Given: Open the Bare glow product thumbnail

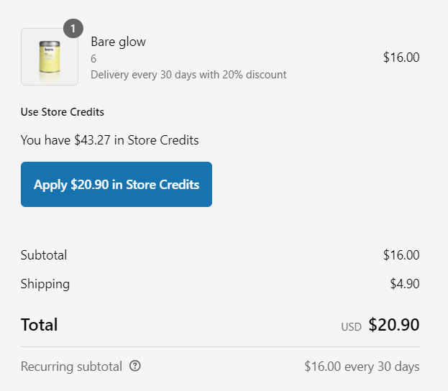Looking at the screenshot, I should [50, 57].
